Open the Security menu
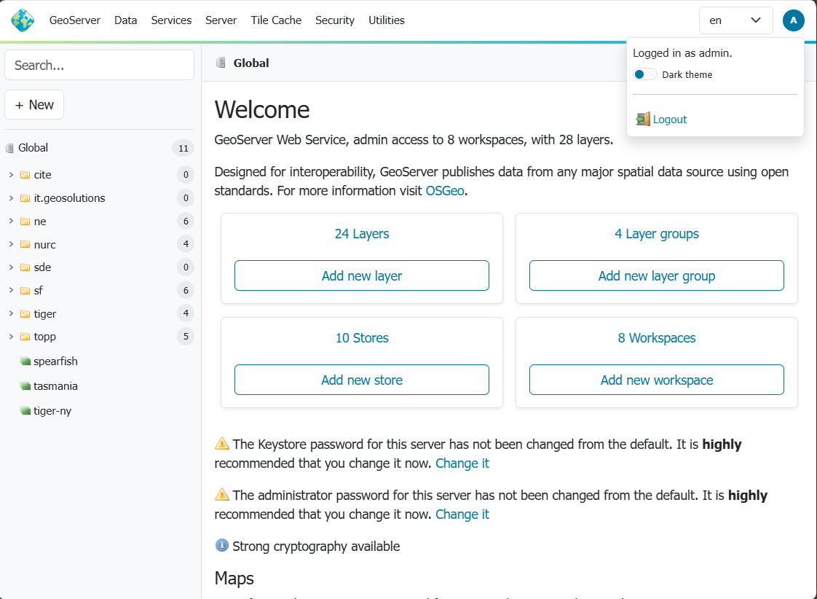 (335, 20)
